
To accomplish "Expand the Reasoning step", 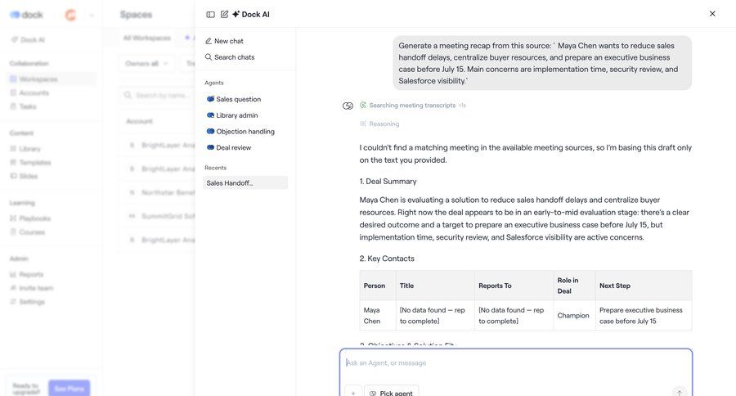I will 379,124.
